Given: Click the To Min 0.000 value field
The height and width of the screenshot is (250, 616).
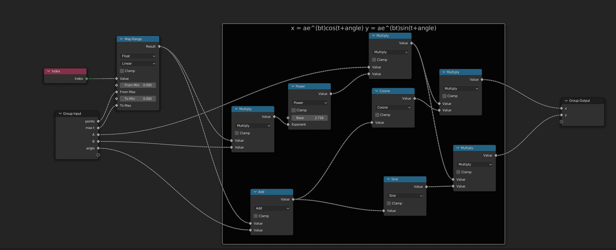Looking at the screenshot, I should tap(138, 99).
